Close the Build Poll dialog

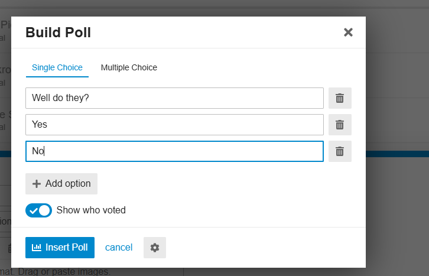point(348,33)
